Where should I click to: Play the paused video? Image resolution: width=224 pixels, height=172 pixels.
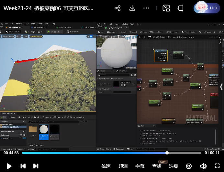coord(9,166)
